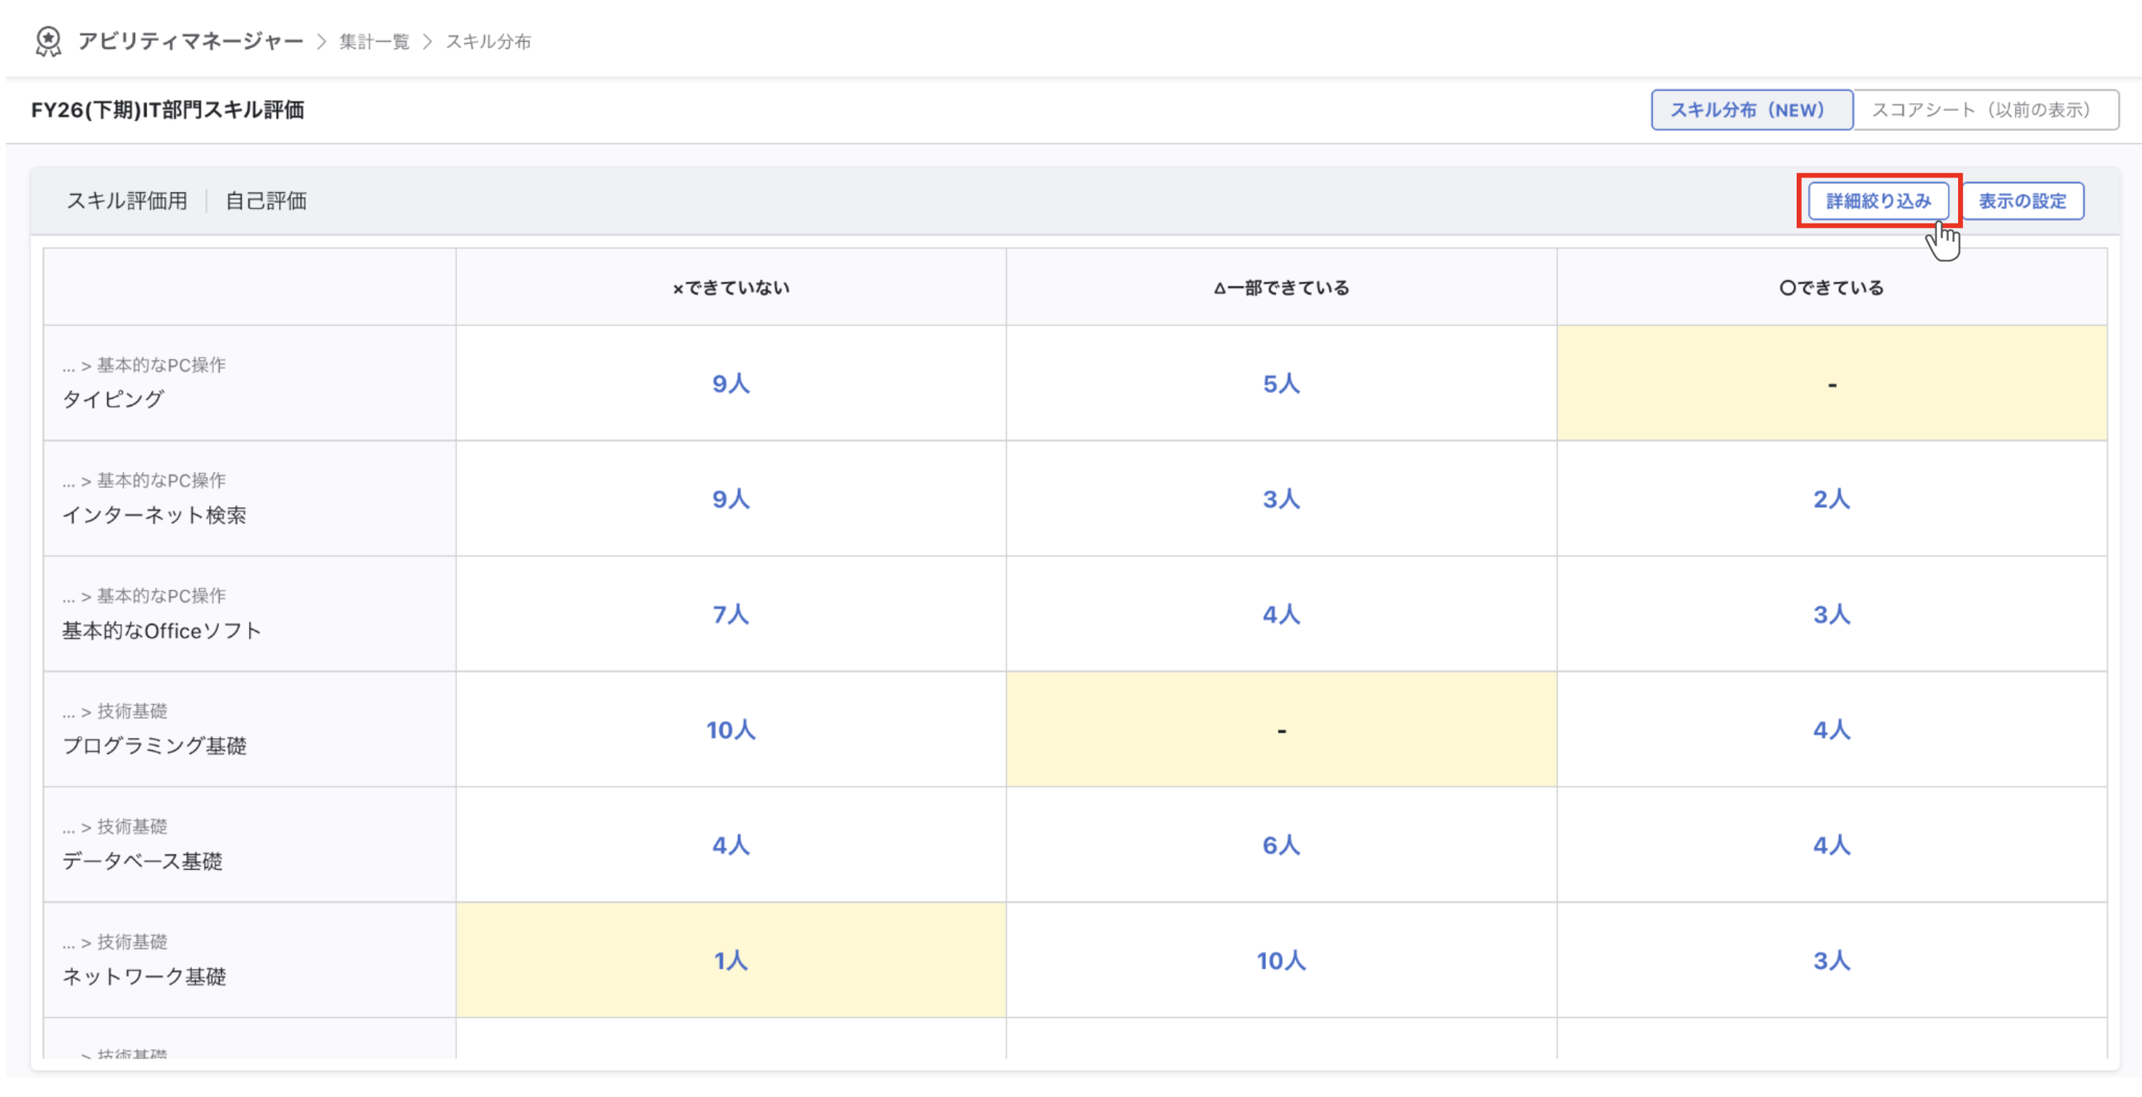Open 1人 count for ネットワーク基礎
The image size is (2142, 1097).
pos(731,960)
